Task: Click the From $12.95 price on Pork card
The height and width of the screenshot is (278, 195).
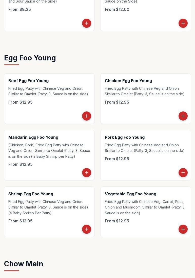Action: (x=117, y=159)
